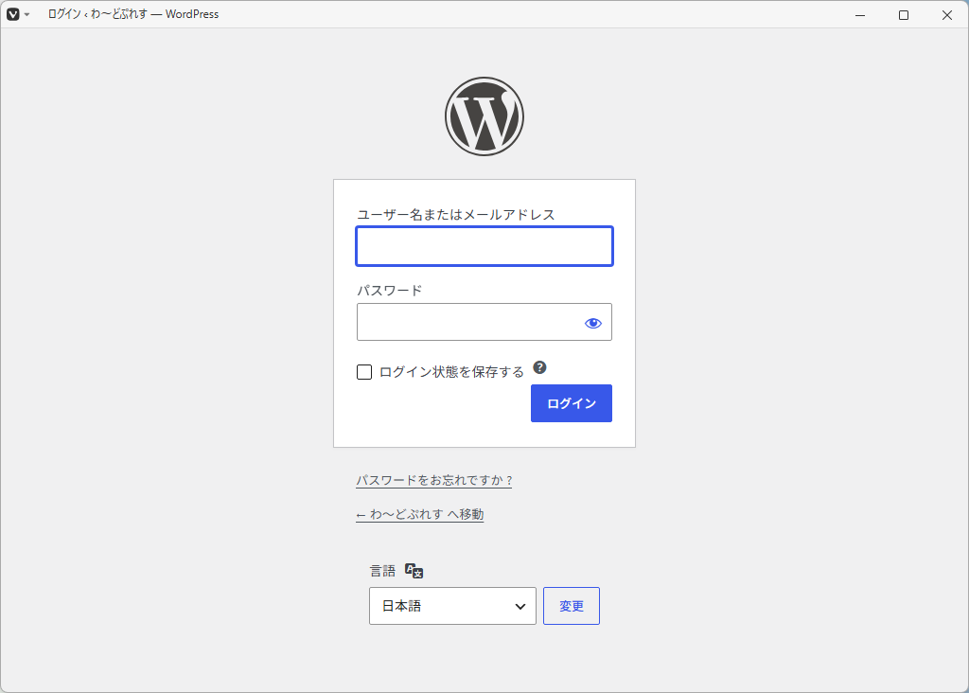Show password with the eye icon
The image size is (969, 693).
click(x=593, y=323)
